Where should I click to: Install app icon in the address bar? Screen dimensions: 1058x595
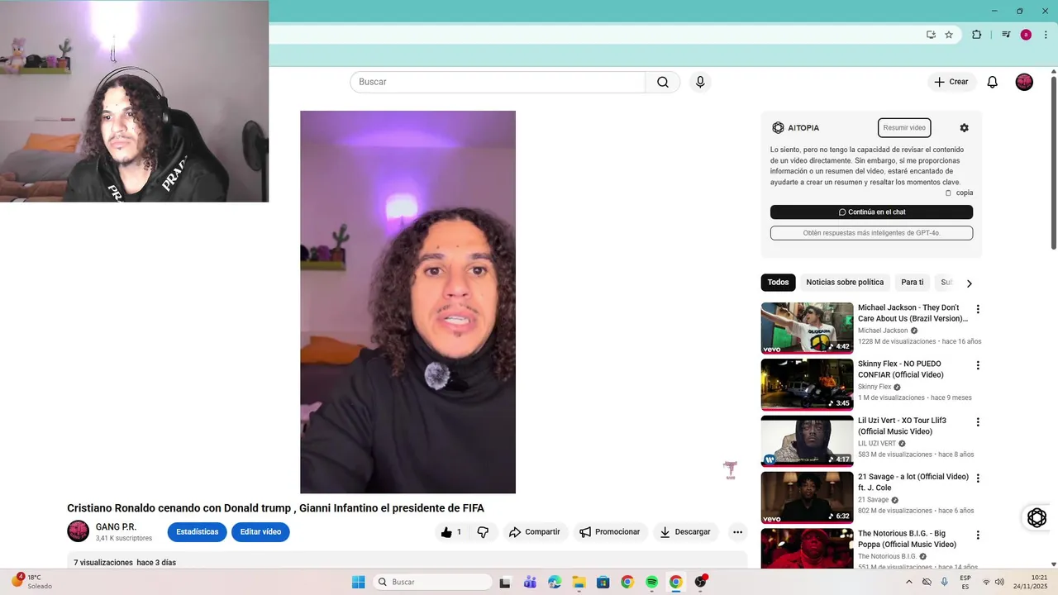tap(931, 35)
